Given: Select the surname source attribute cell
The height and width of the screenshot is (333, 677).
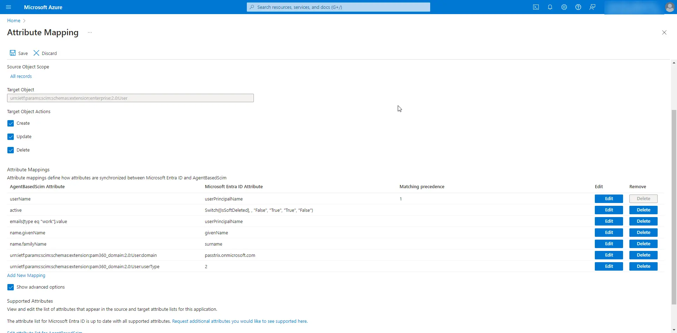Looking at the screenshot, I should click(214, 244).
